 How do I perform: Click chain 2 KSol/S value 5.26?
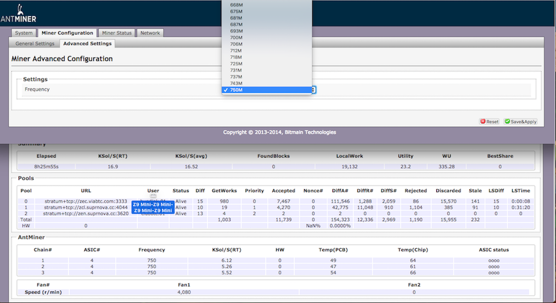click(x=227, y=266)
